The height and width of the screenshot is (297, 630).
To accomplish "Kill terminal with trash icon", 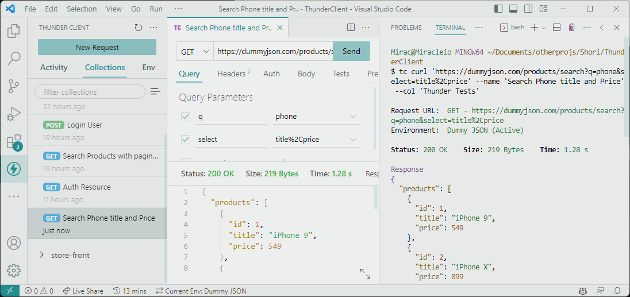I will tap(572, 28).
